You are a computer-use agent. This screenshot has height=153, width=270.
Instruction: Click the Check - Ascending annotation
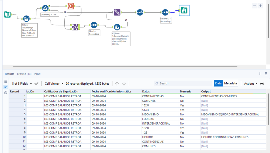click(x=94, y=32)
